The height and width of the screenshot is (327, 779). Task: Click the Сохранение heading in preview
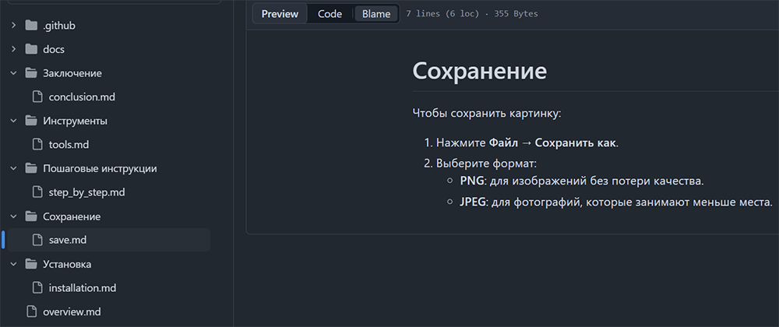479,71
